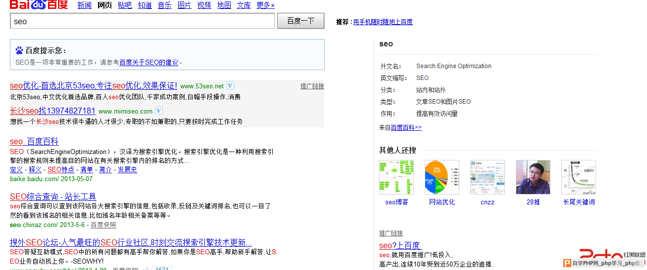Click the SEO特点 sub-link
Viewport: 647px width, 270px height.
[61, 169]
